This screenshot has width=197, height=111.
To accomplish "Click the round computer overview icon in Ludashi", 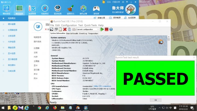I will (38, 27).
